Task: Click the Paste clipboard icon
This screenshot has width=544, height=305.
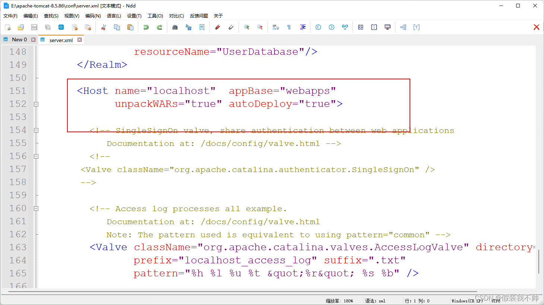Action: click(x=130, y=27)
